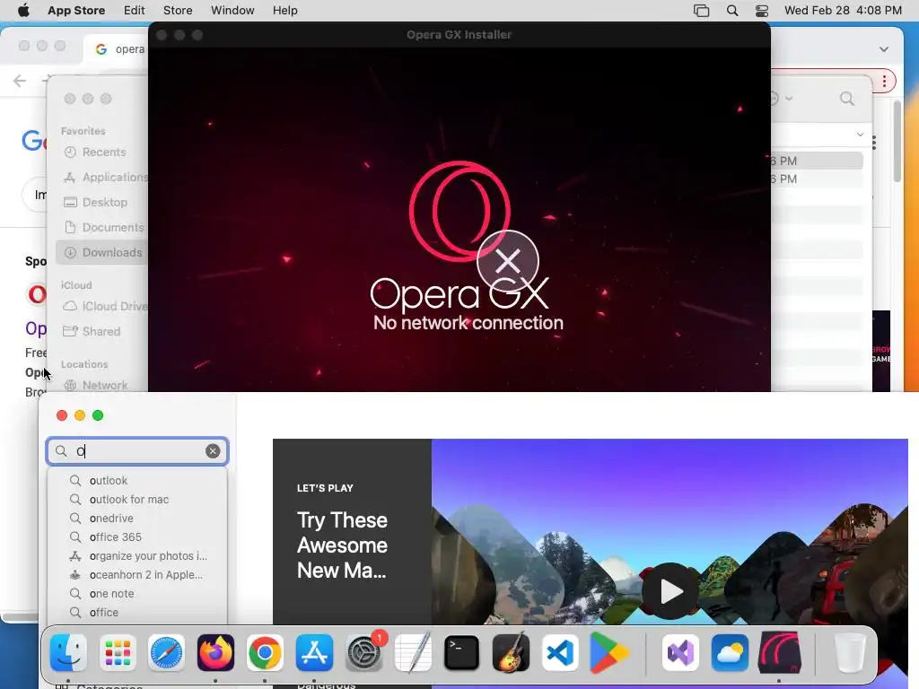The height and width of the screenshot is (689, 919).
Task: Open Google Play icon in the Dock
Action: pos(609,653)
